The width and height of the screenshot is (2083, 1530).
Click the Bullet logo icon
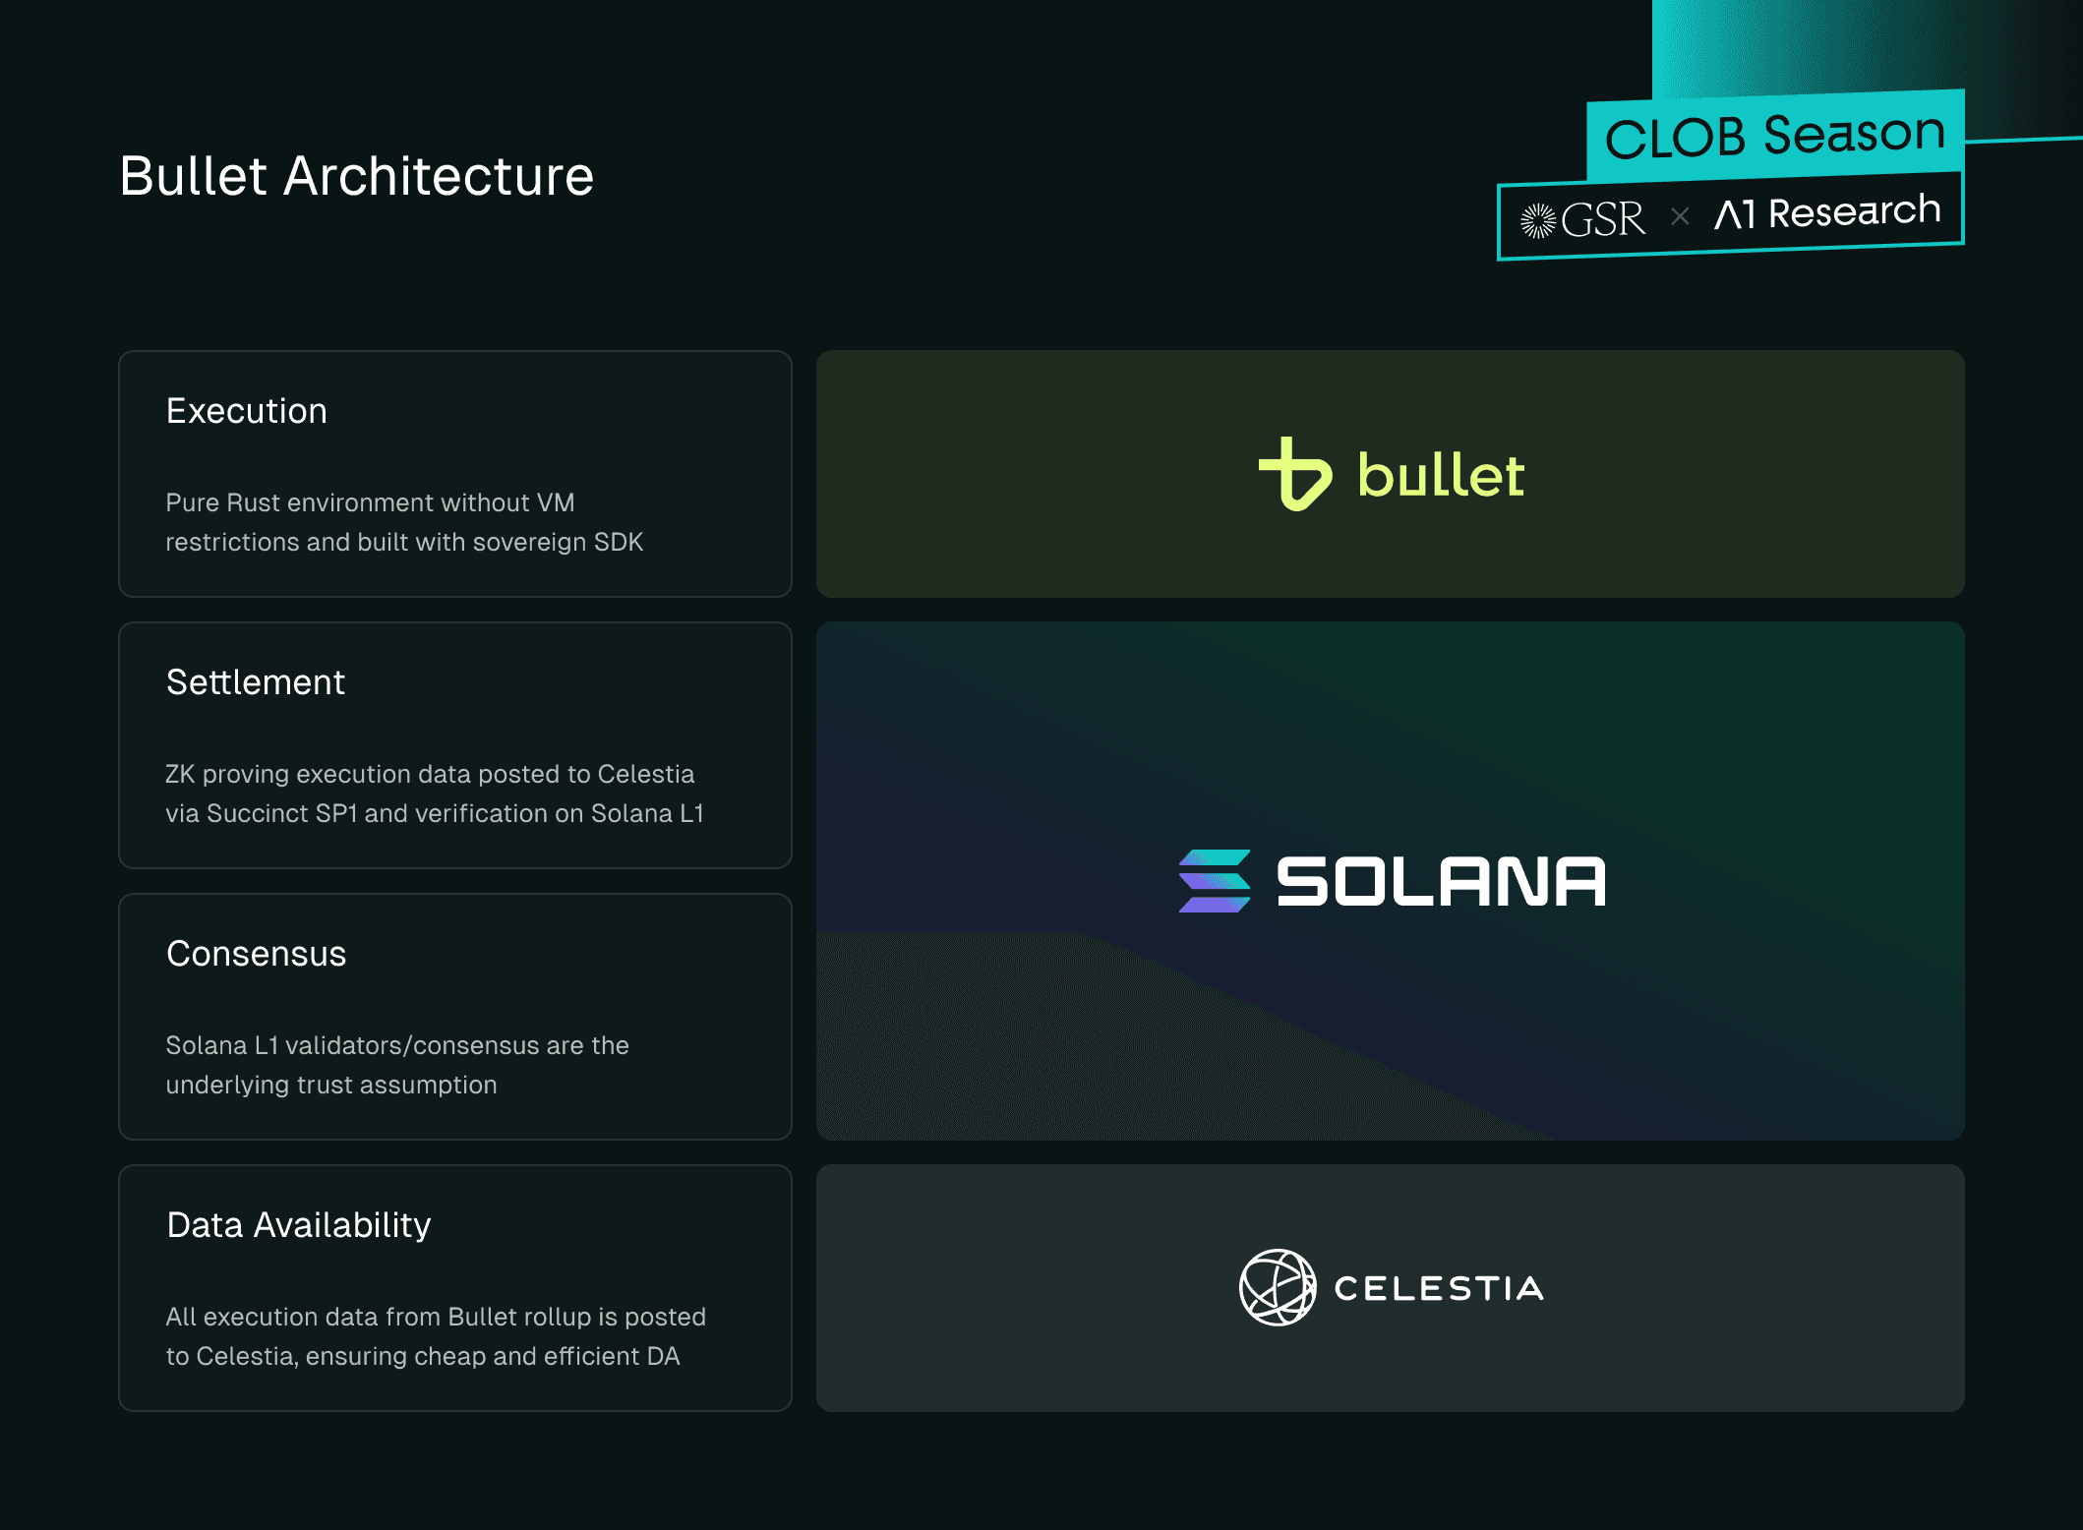(1295, 474)
